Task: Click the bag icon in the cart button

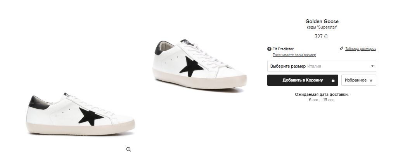Action: point(332,80)
